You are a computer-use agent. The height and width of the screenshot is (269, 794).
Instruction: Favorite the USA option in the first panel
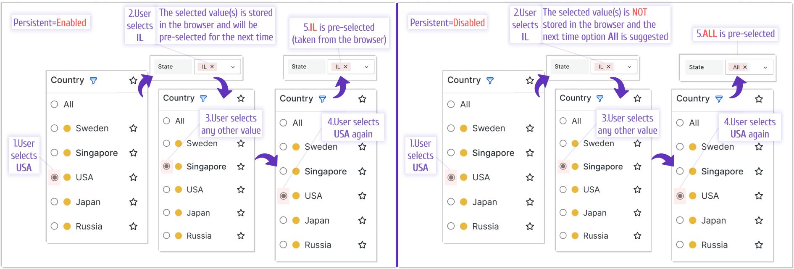(x=133, y=177)
